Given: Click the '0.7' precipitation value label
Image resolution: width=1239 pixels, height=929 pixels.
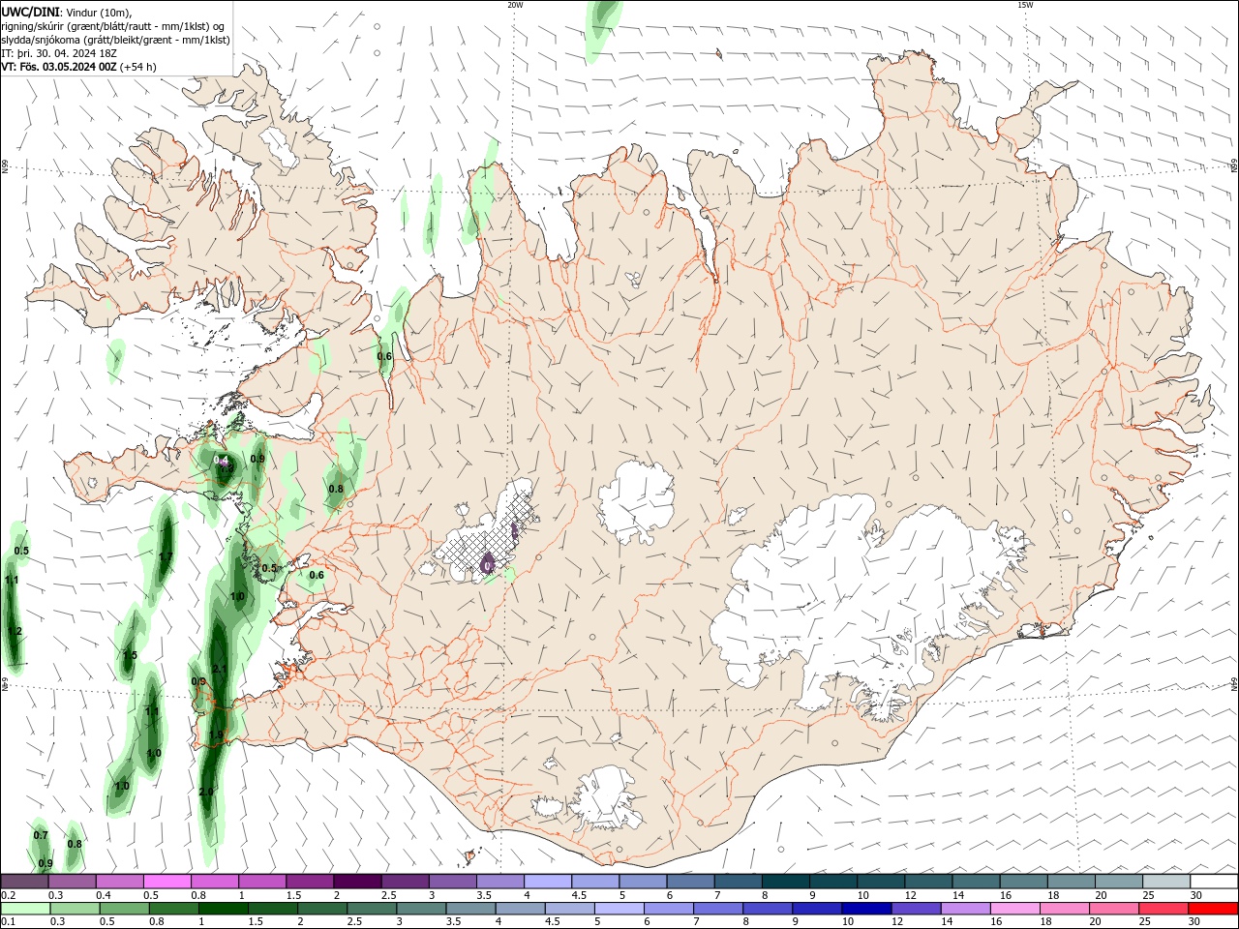Looking at the screenshot, I should point(41,835).
